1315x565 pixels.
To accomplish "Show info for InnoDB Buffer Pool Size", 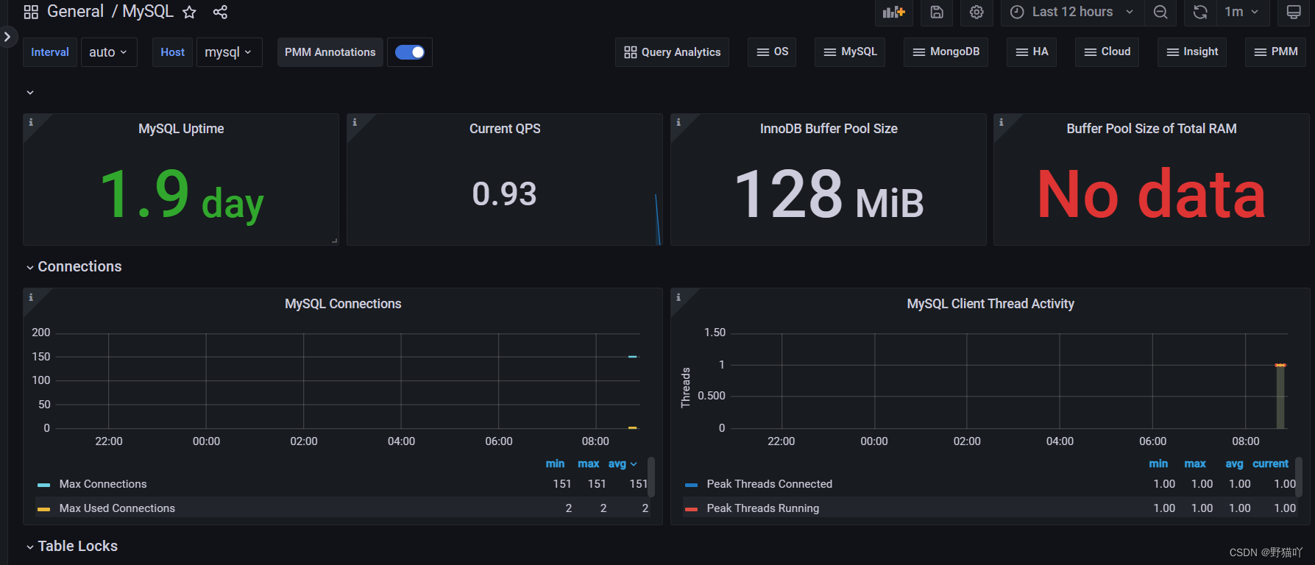I will (x=678, y=122).
